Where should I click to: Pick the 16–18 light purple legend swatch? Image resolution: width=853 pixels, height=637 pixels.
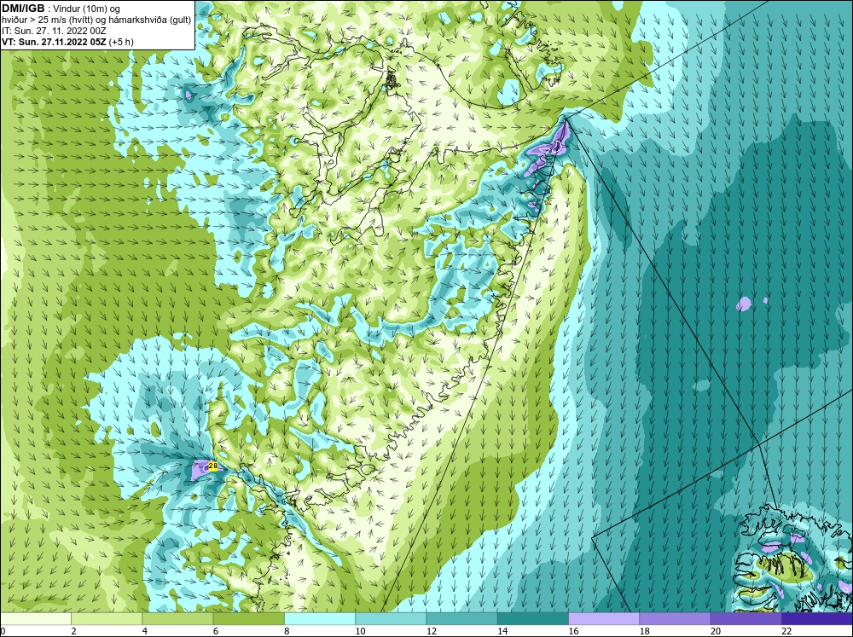pos(604,619)
